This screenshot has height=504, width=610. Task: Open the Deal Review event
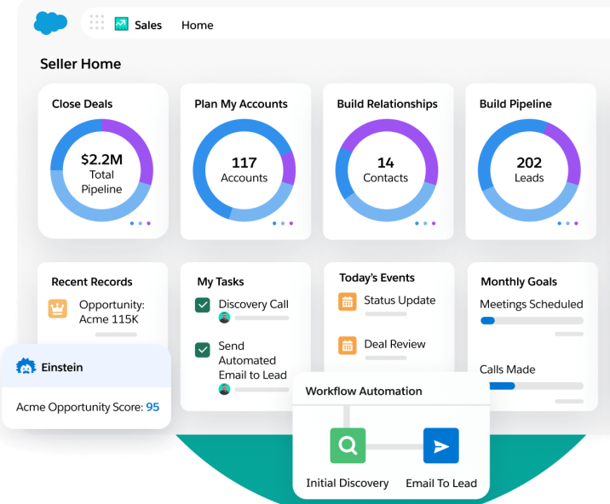pos(394,344)
